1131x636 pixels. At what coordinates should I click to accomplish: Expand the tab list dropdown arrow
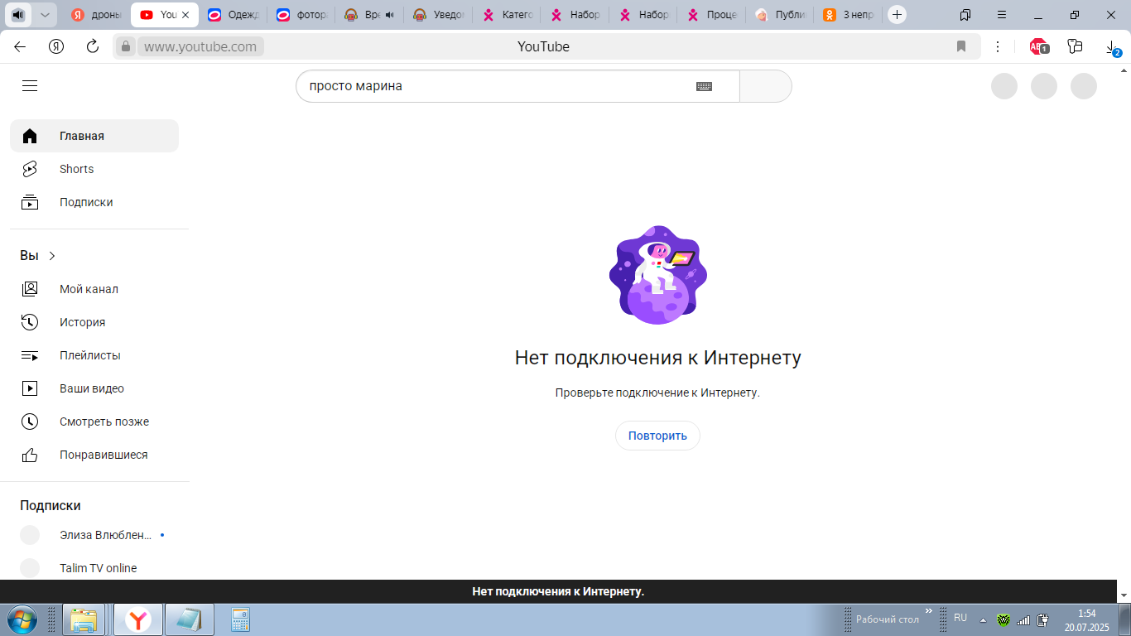[x=45, y=15]
